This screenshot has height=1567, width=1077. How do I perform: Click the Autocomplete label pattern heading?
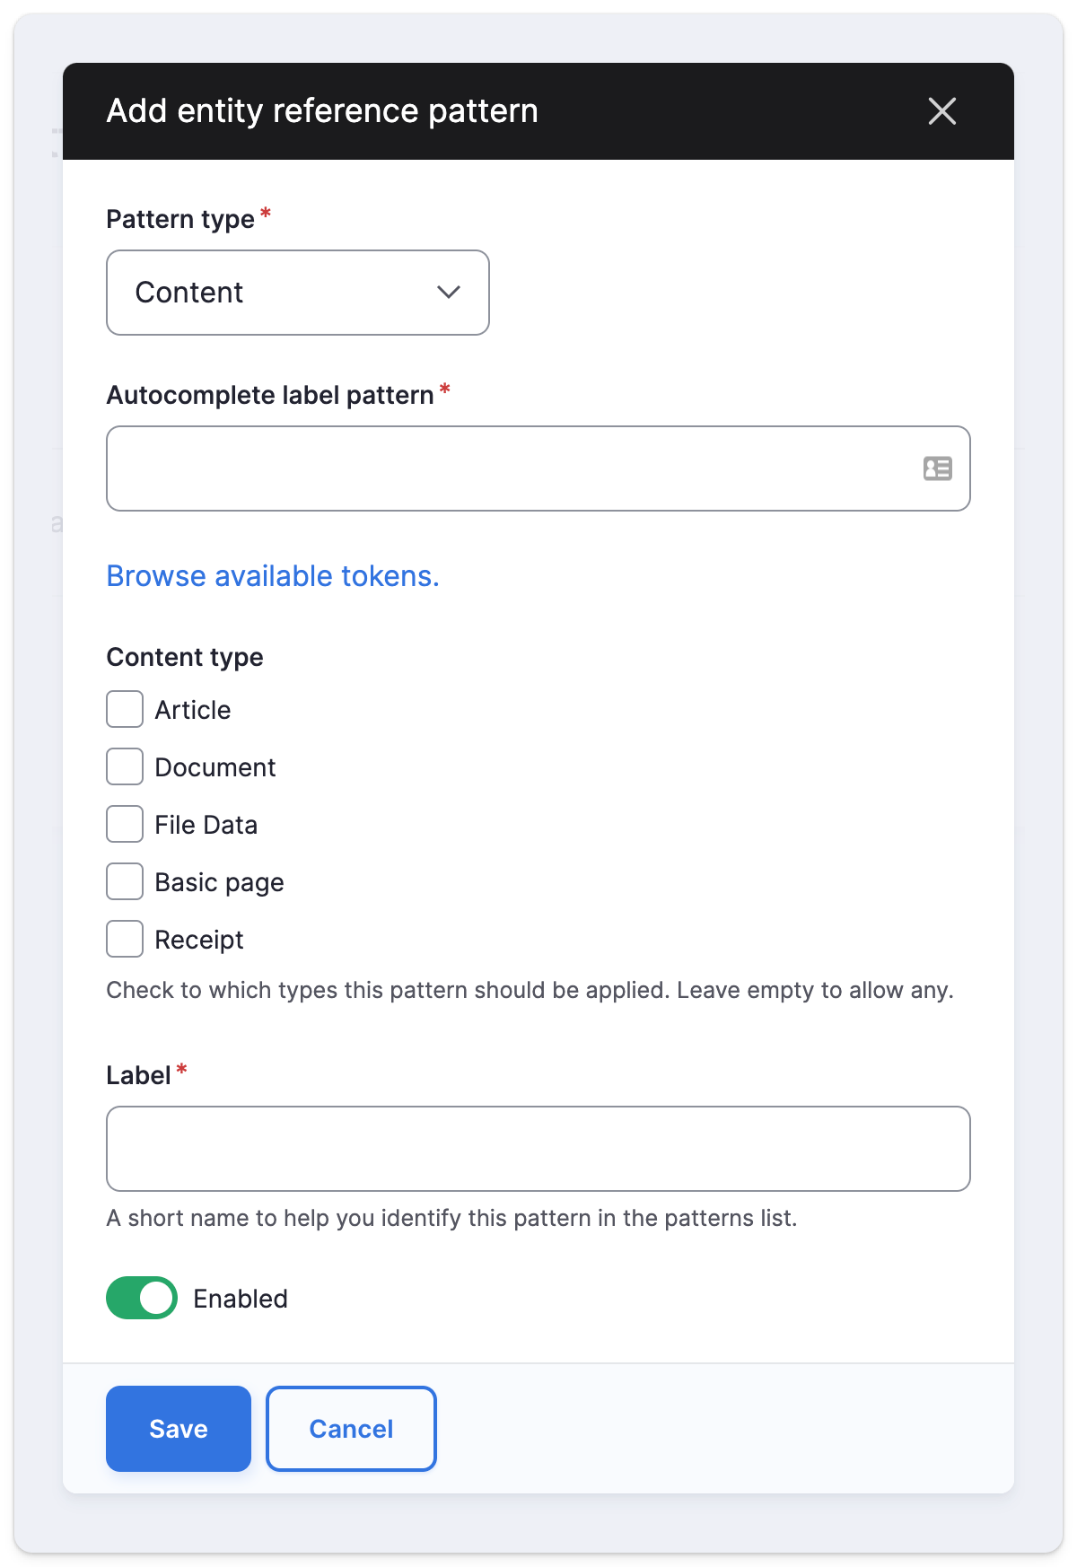[270, 395]
